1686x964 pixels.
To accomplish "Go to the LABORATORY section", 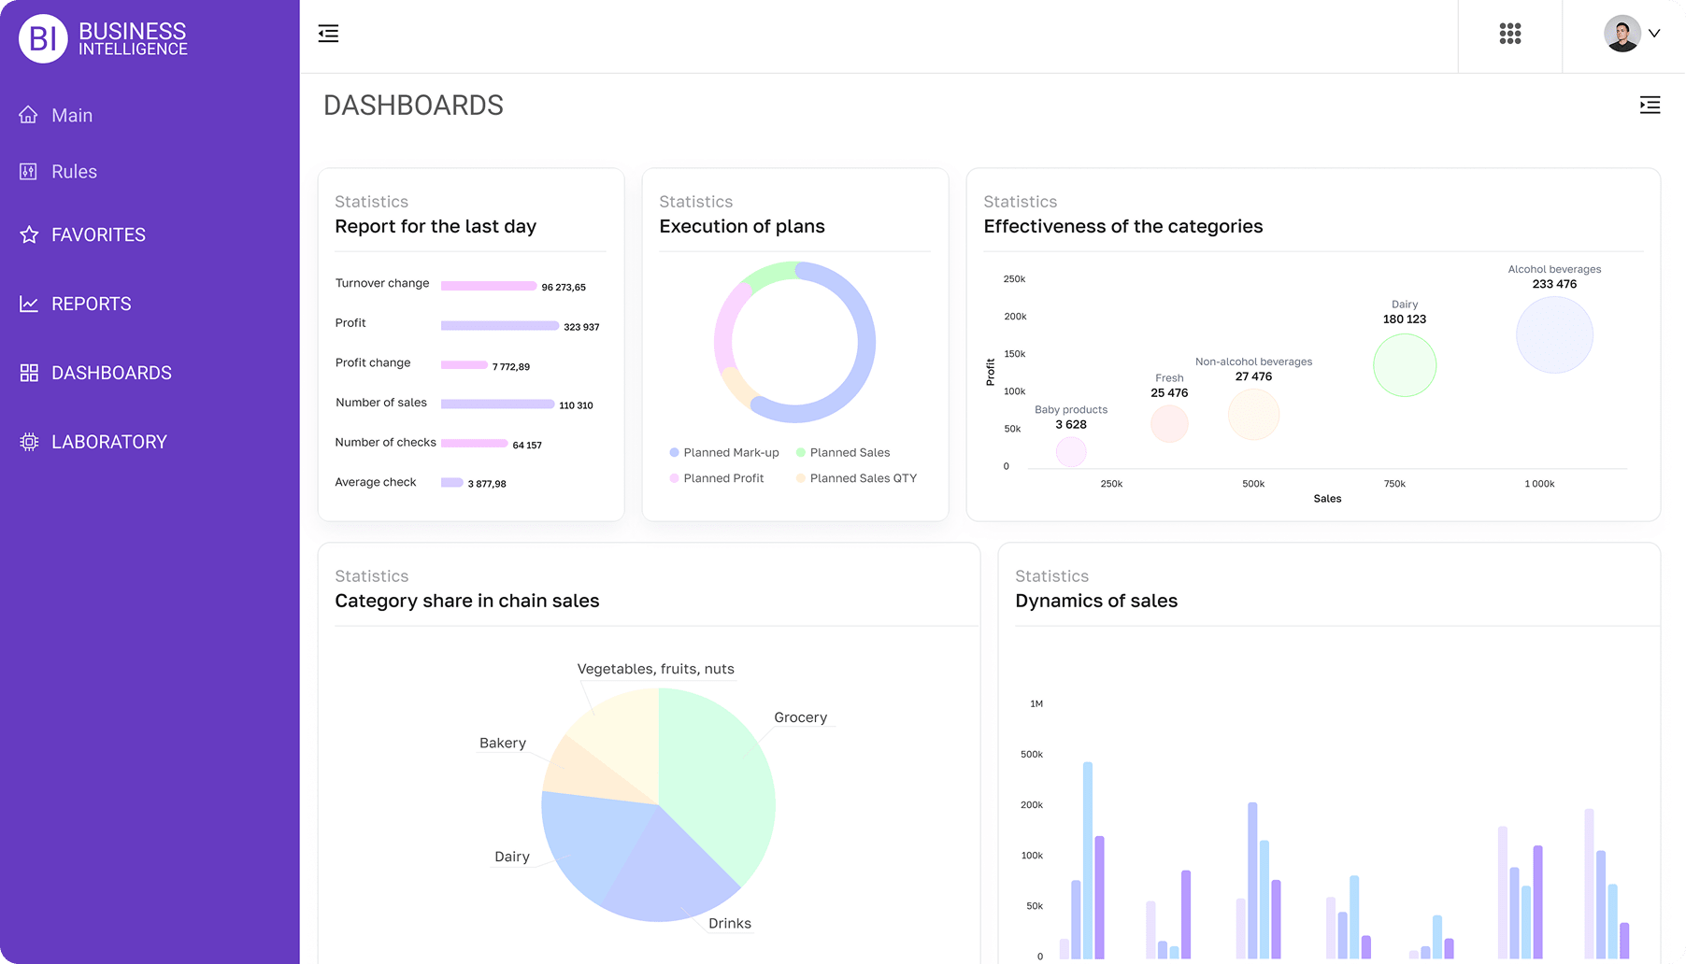I will pyautogui.click(x=108, y=442).
